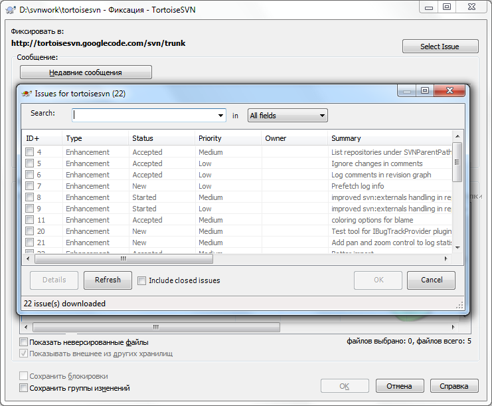Image resolution: width=492 pixels, height=406 pixels.
Task: Enable Include closed issues checkbox
Action: click(142, 280)
